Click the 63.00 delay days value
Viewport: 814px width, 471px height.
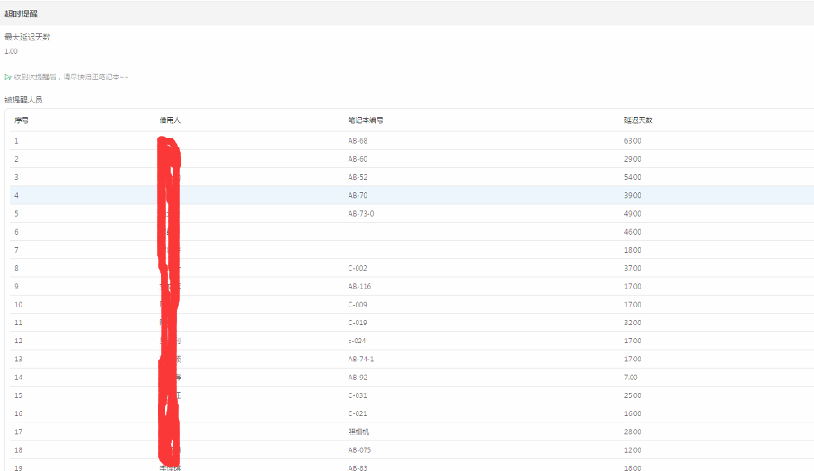(633, 141)
